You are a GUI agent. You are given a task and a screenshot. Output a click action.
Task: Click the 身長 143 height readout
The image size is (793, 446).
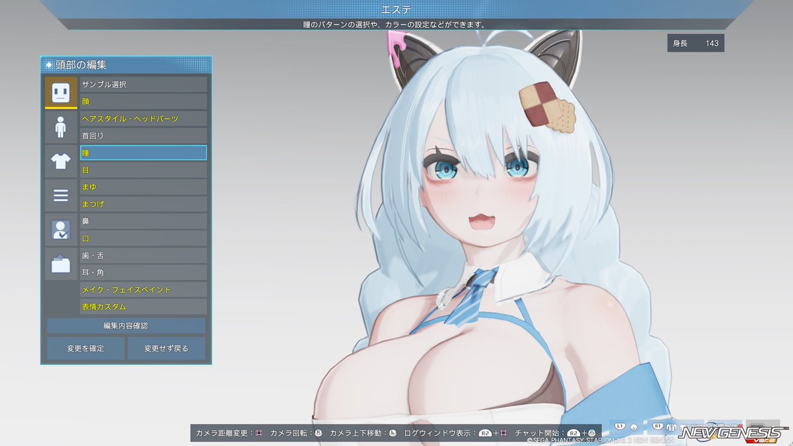pos(695,43)
